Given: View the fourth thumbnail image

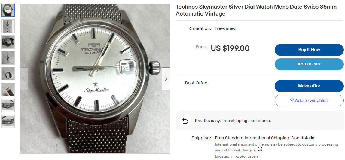Looking at the screenshot, I should (8, 58).
